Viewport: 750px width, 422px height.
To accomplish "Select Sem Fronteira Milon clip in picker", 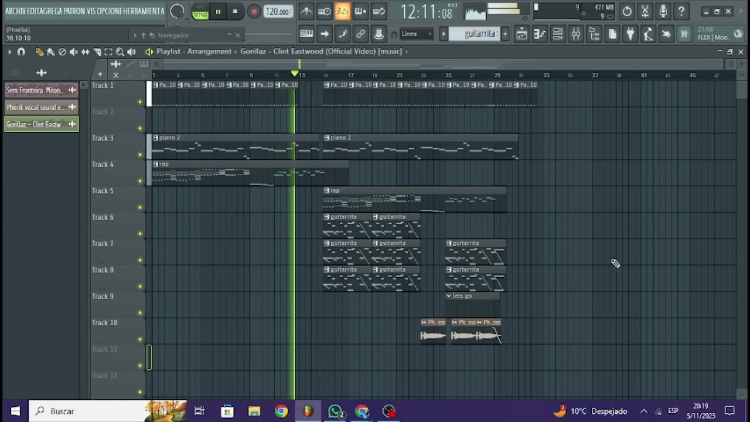I will 41,90.
